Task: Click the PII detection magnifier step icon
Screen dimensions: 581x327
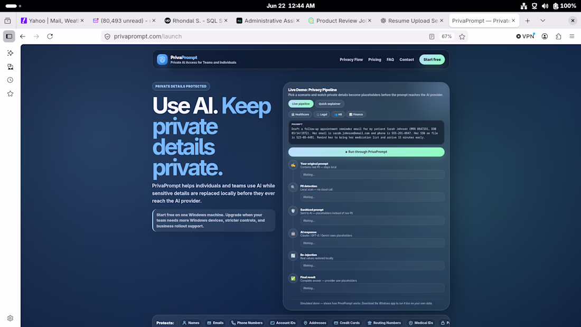Action: (293, 187)
